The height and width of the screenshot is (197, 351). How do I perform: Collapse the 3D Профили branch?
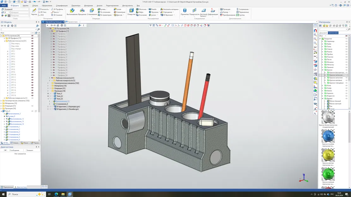[49, 31]
